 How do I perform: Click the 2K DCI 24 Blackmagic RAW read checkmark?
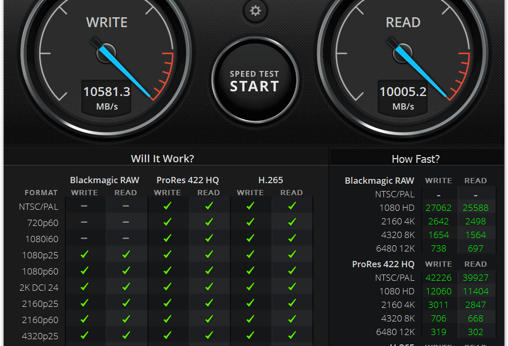pyautogui.click(x=126, y=287)
